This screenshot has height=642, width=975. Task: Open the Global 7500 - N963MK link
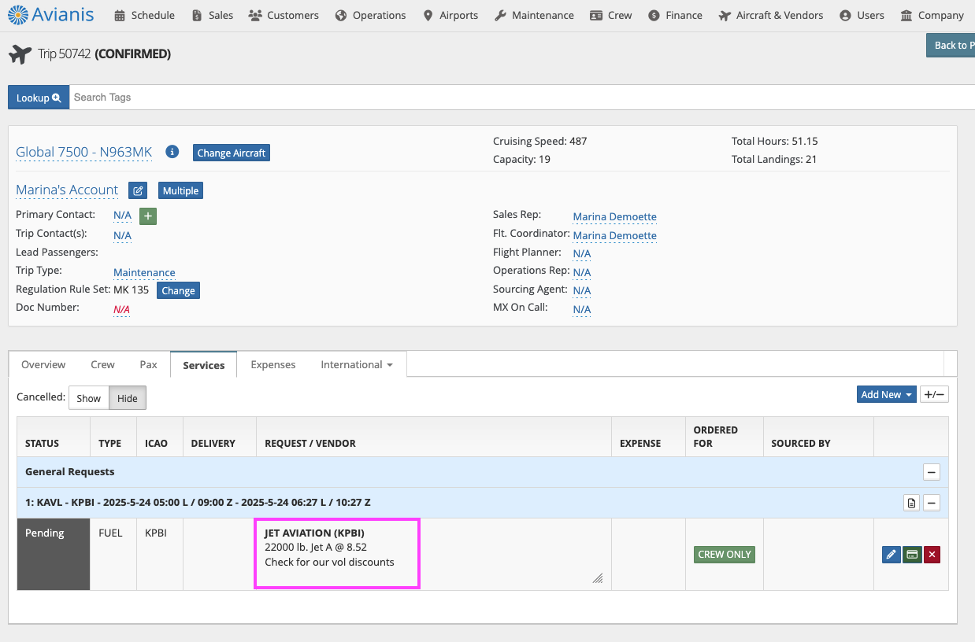point(84,152)
